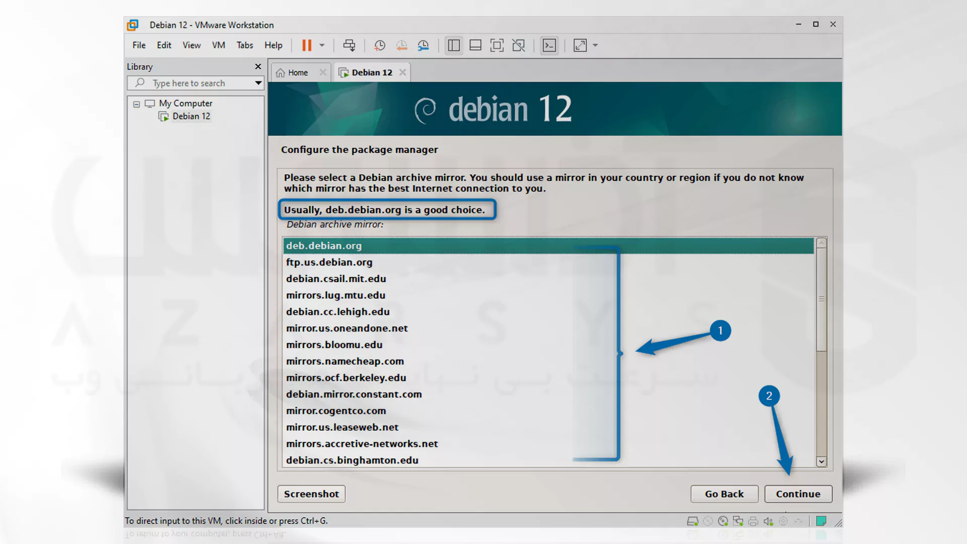Image resolution: width=967 pixels, height=544 pixels.
Task: Select the mirrors.ocf.berkeley.edu mirror
Action: [x=548, y=378]
